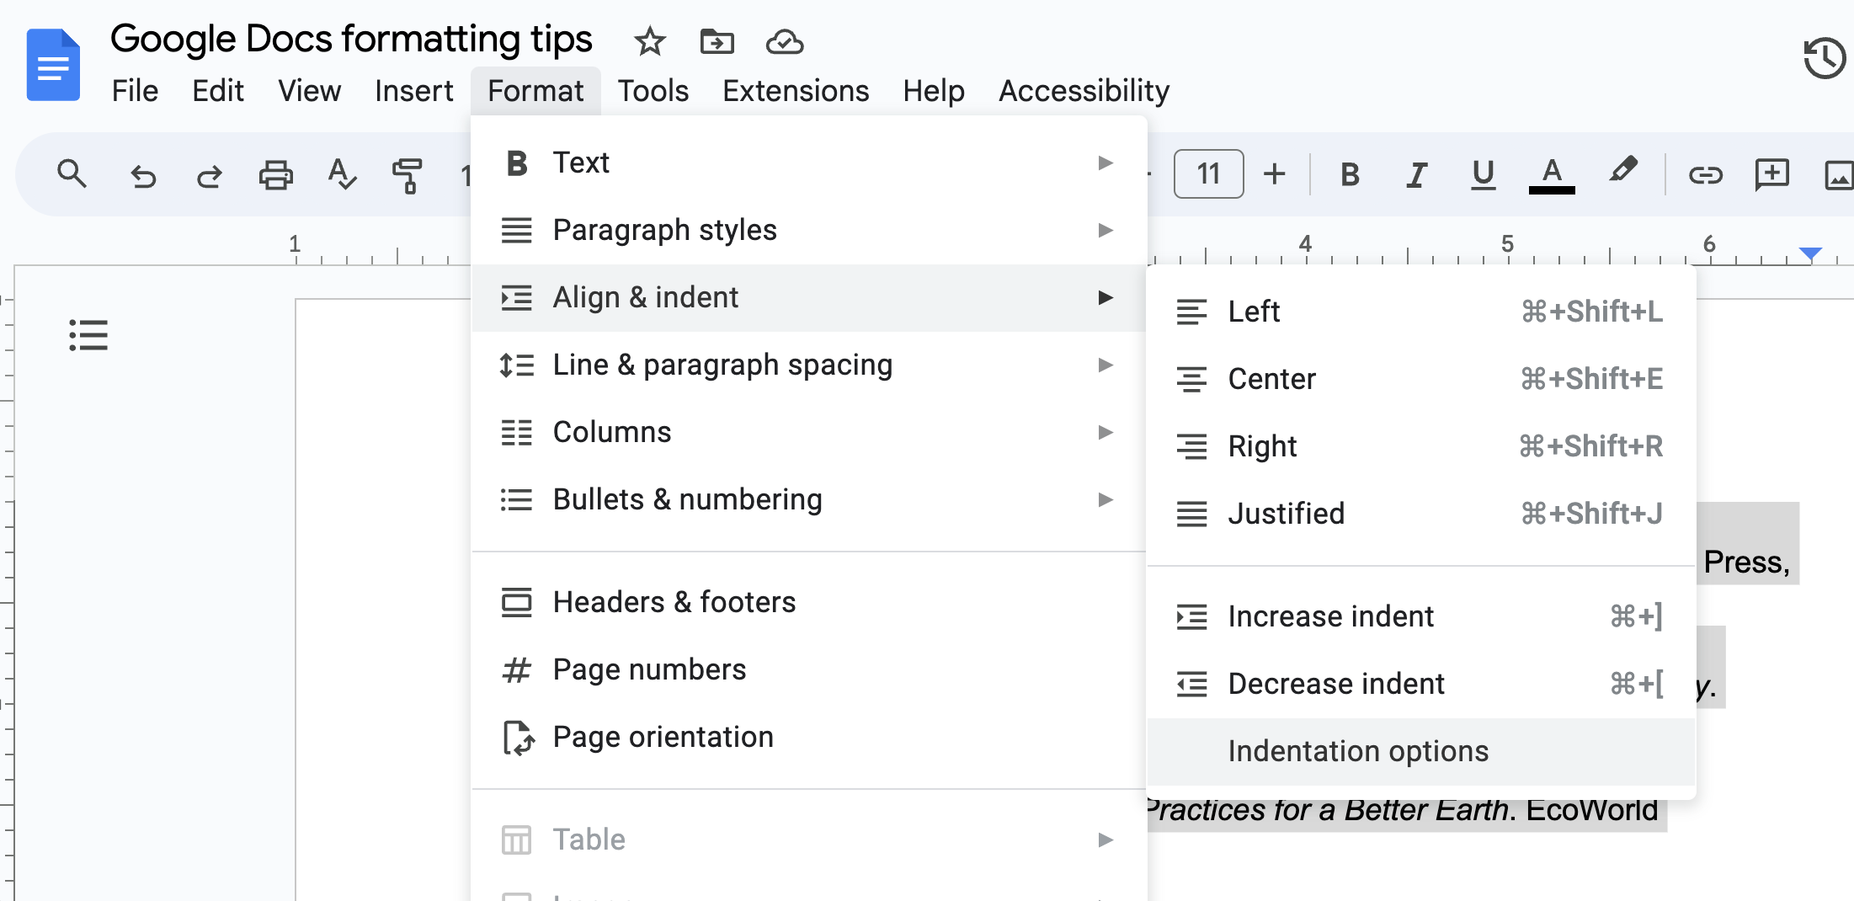Open version history via the clock icon
Screen dimensions: 1854x901
pos(1824,57)
